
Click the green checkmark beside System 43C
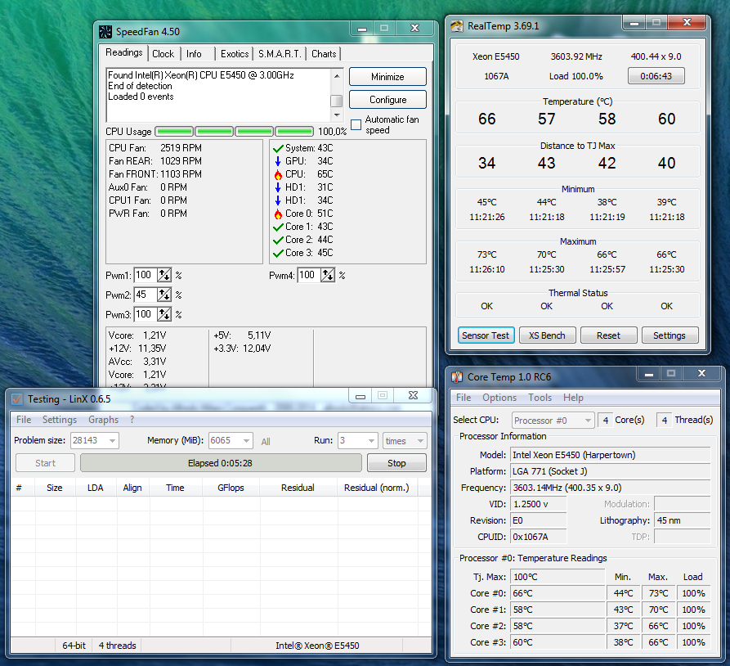[278, 148]
